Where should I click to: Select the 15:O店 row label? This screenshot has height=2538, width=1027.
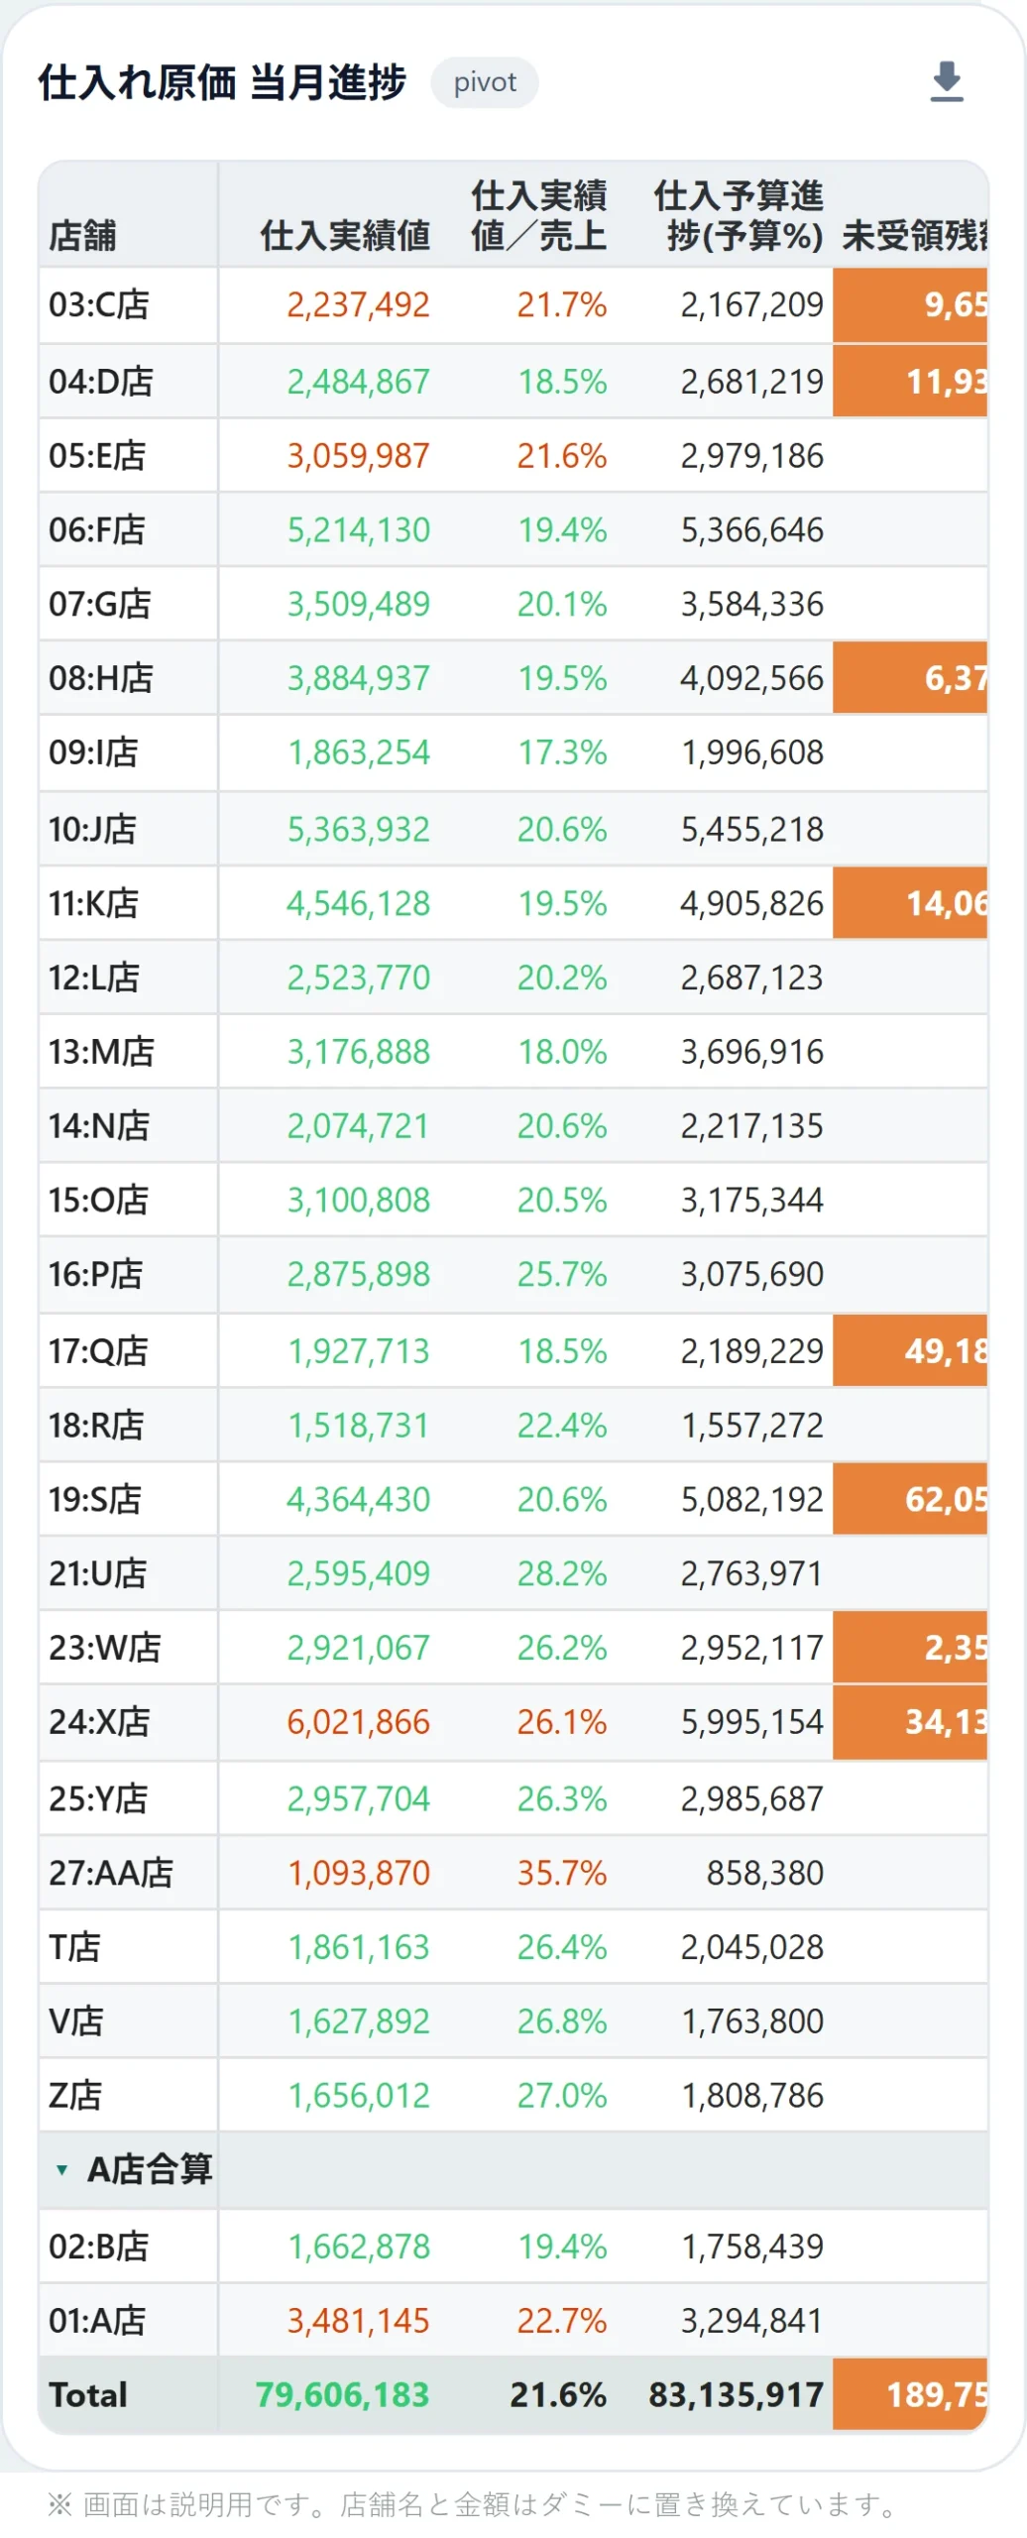pos(99,1200)
